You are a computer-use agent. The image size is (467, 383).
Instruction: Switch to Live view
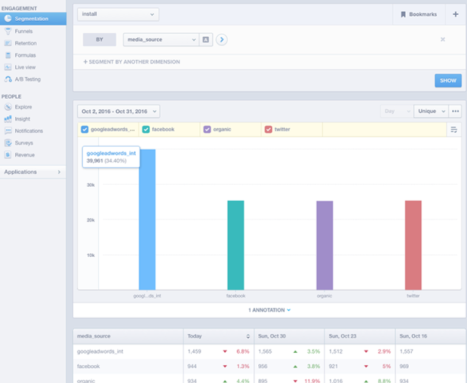pos(25,67)
